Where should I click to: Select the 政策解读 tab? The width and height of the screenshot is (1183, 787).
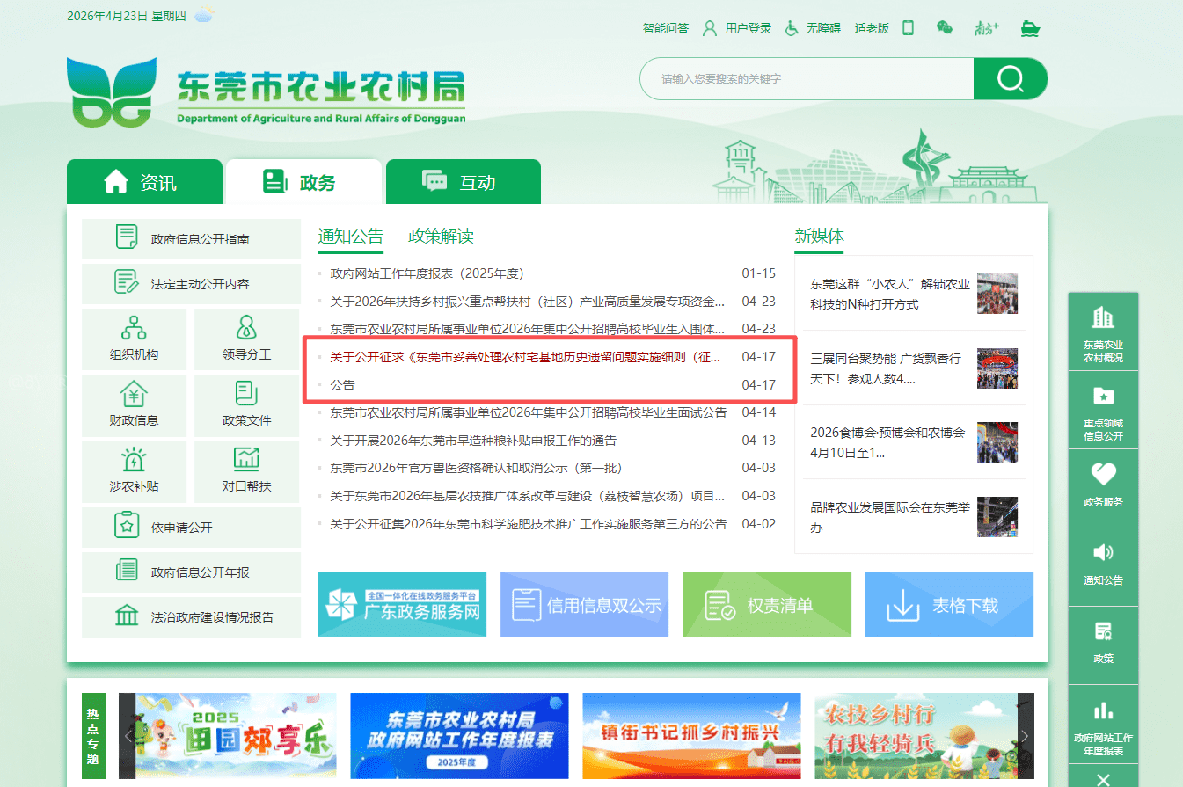(x=441, y=236)
